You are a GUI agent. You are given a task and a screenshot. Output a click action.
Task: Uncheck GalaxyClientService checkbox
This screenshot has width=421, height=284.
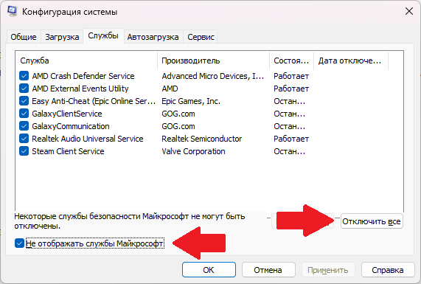pyautogui.click(x=24, y=114)
